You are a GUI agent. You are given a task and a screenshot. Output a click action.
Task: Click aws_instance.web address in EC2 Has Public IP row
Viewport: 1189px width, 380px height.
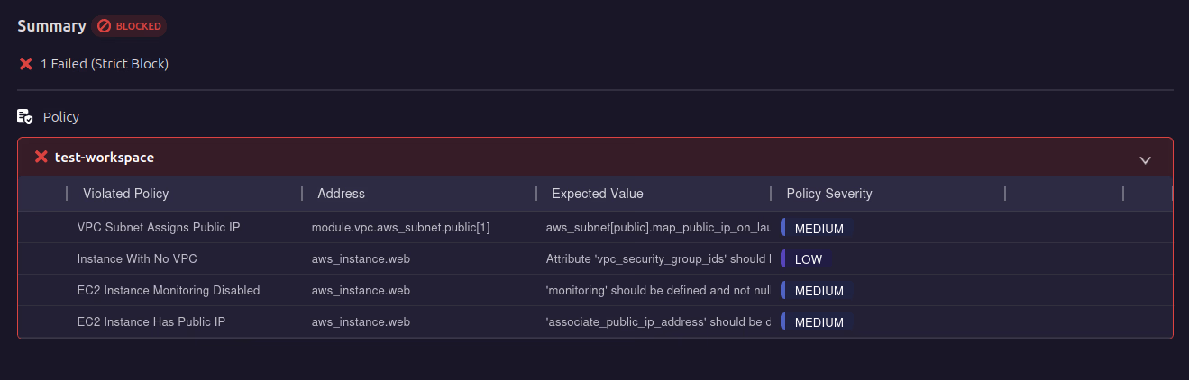point(361,321)
